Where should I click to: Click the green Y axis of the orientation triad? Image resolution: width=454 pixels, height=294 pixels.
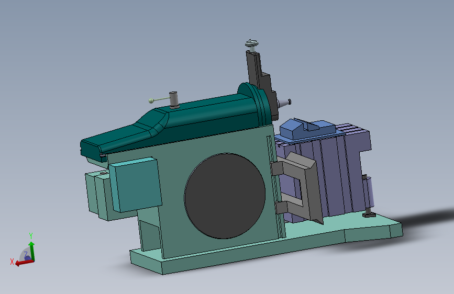(x=31, y=251)
